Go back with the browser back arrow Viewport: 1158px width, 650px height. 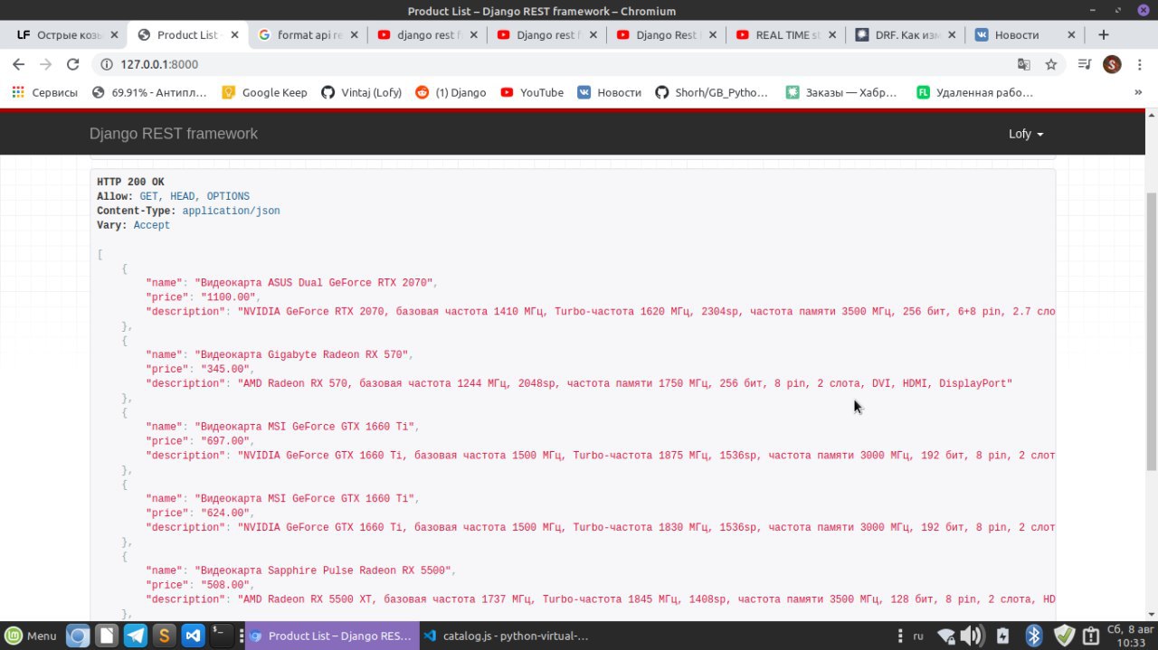(18, 64)
